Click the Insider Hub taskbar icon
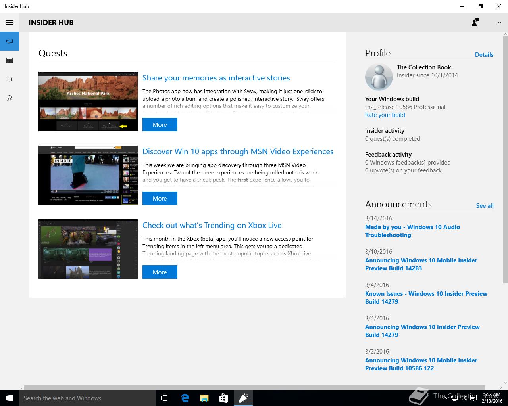This screenshot has height=406, width=508. [x=243, y=398]
